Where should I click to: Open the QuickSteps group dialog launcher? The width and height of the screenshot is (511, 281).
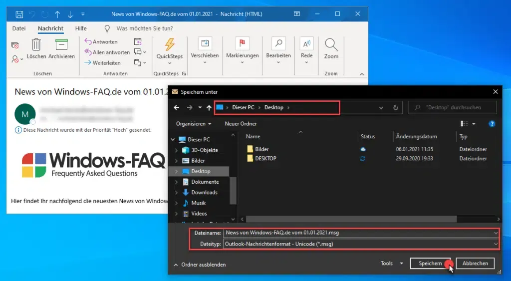click(184, 74)
